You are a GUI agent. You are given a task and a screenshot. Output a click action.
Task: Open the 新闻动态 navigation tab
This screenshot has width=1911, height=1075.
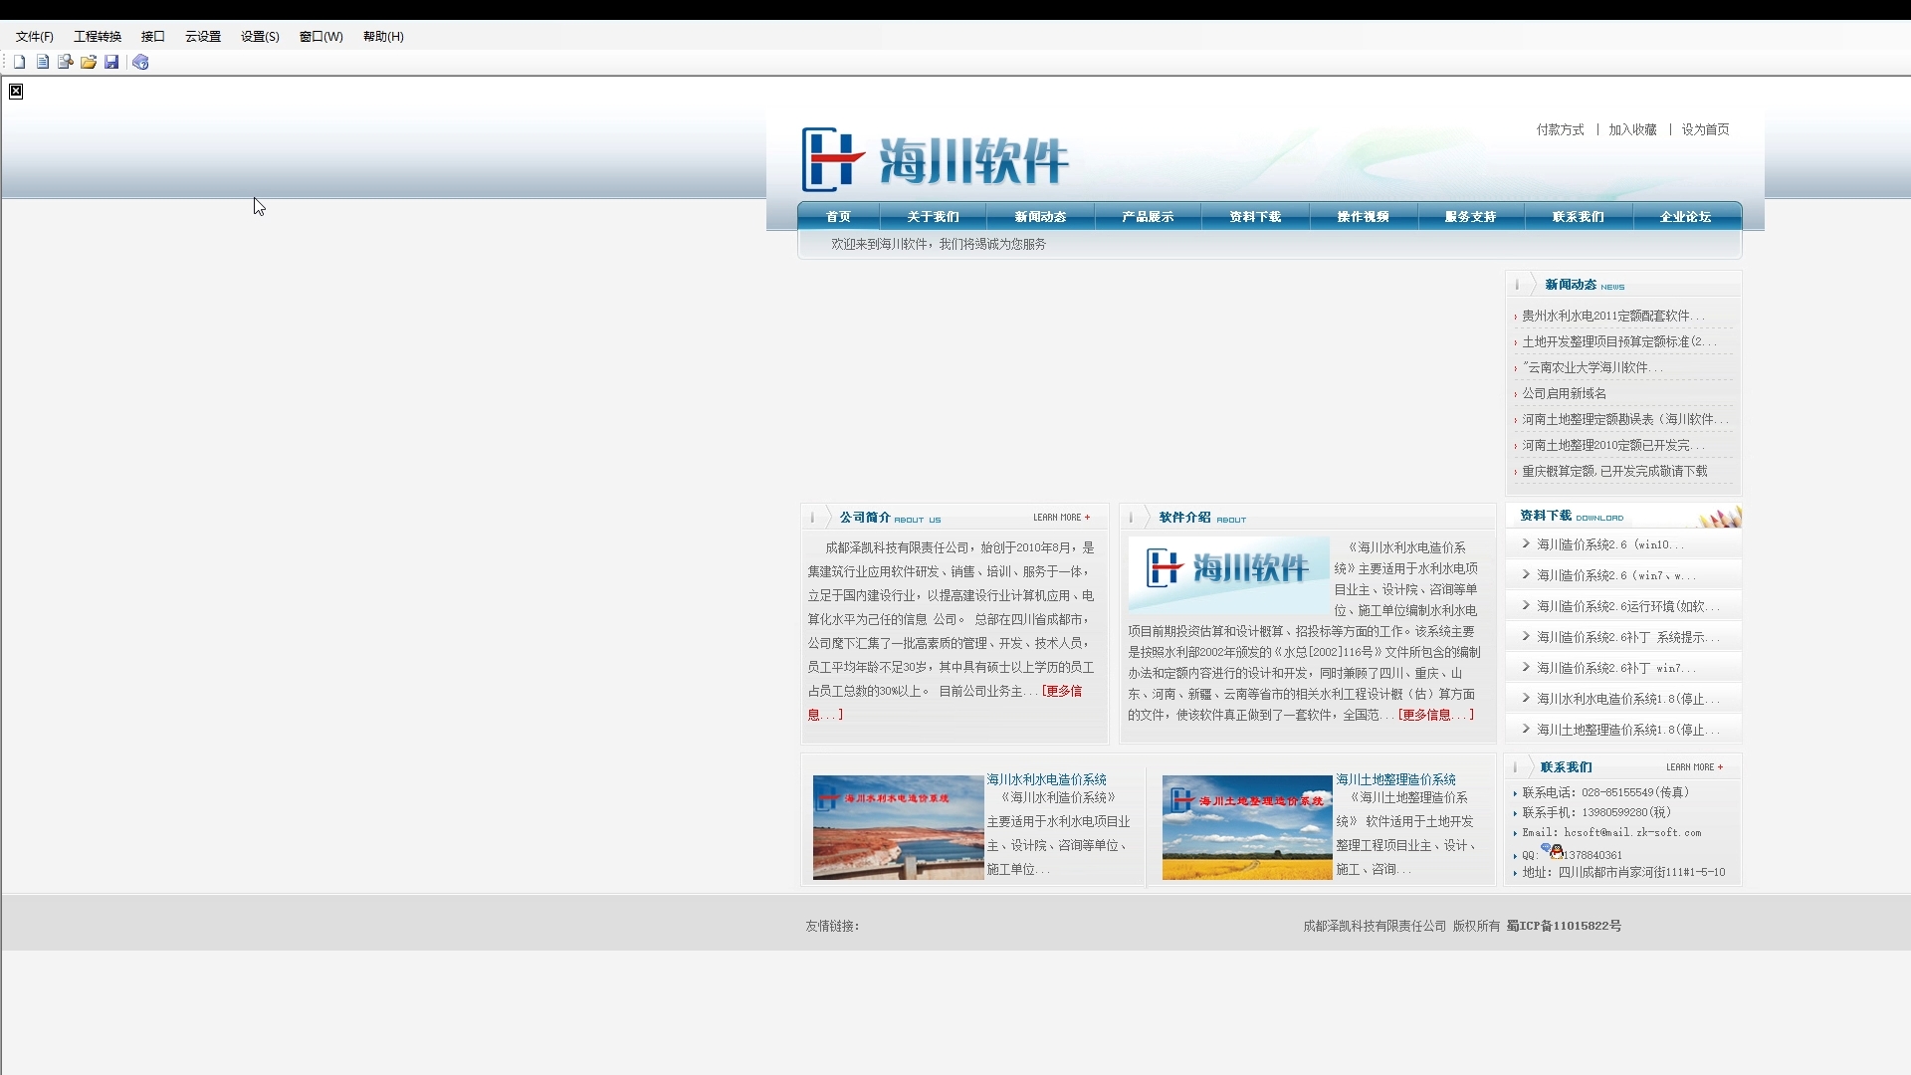[1040, 216]
